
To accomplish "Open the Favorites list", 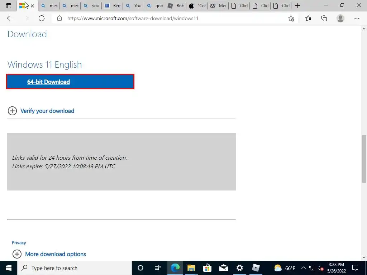I will 308,18.
